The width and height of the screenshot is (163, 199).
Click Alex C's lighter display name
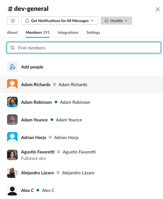pos(48,190)
